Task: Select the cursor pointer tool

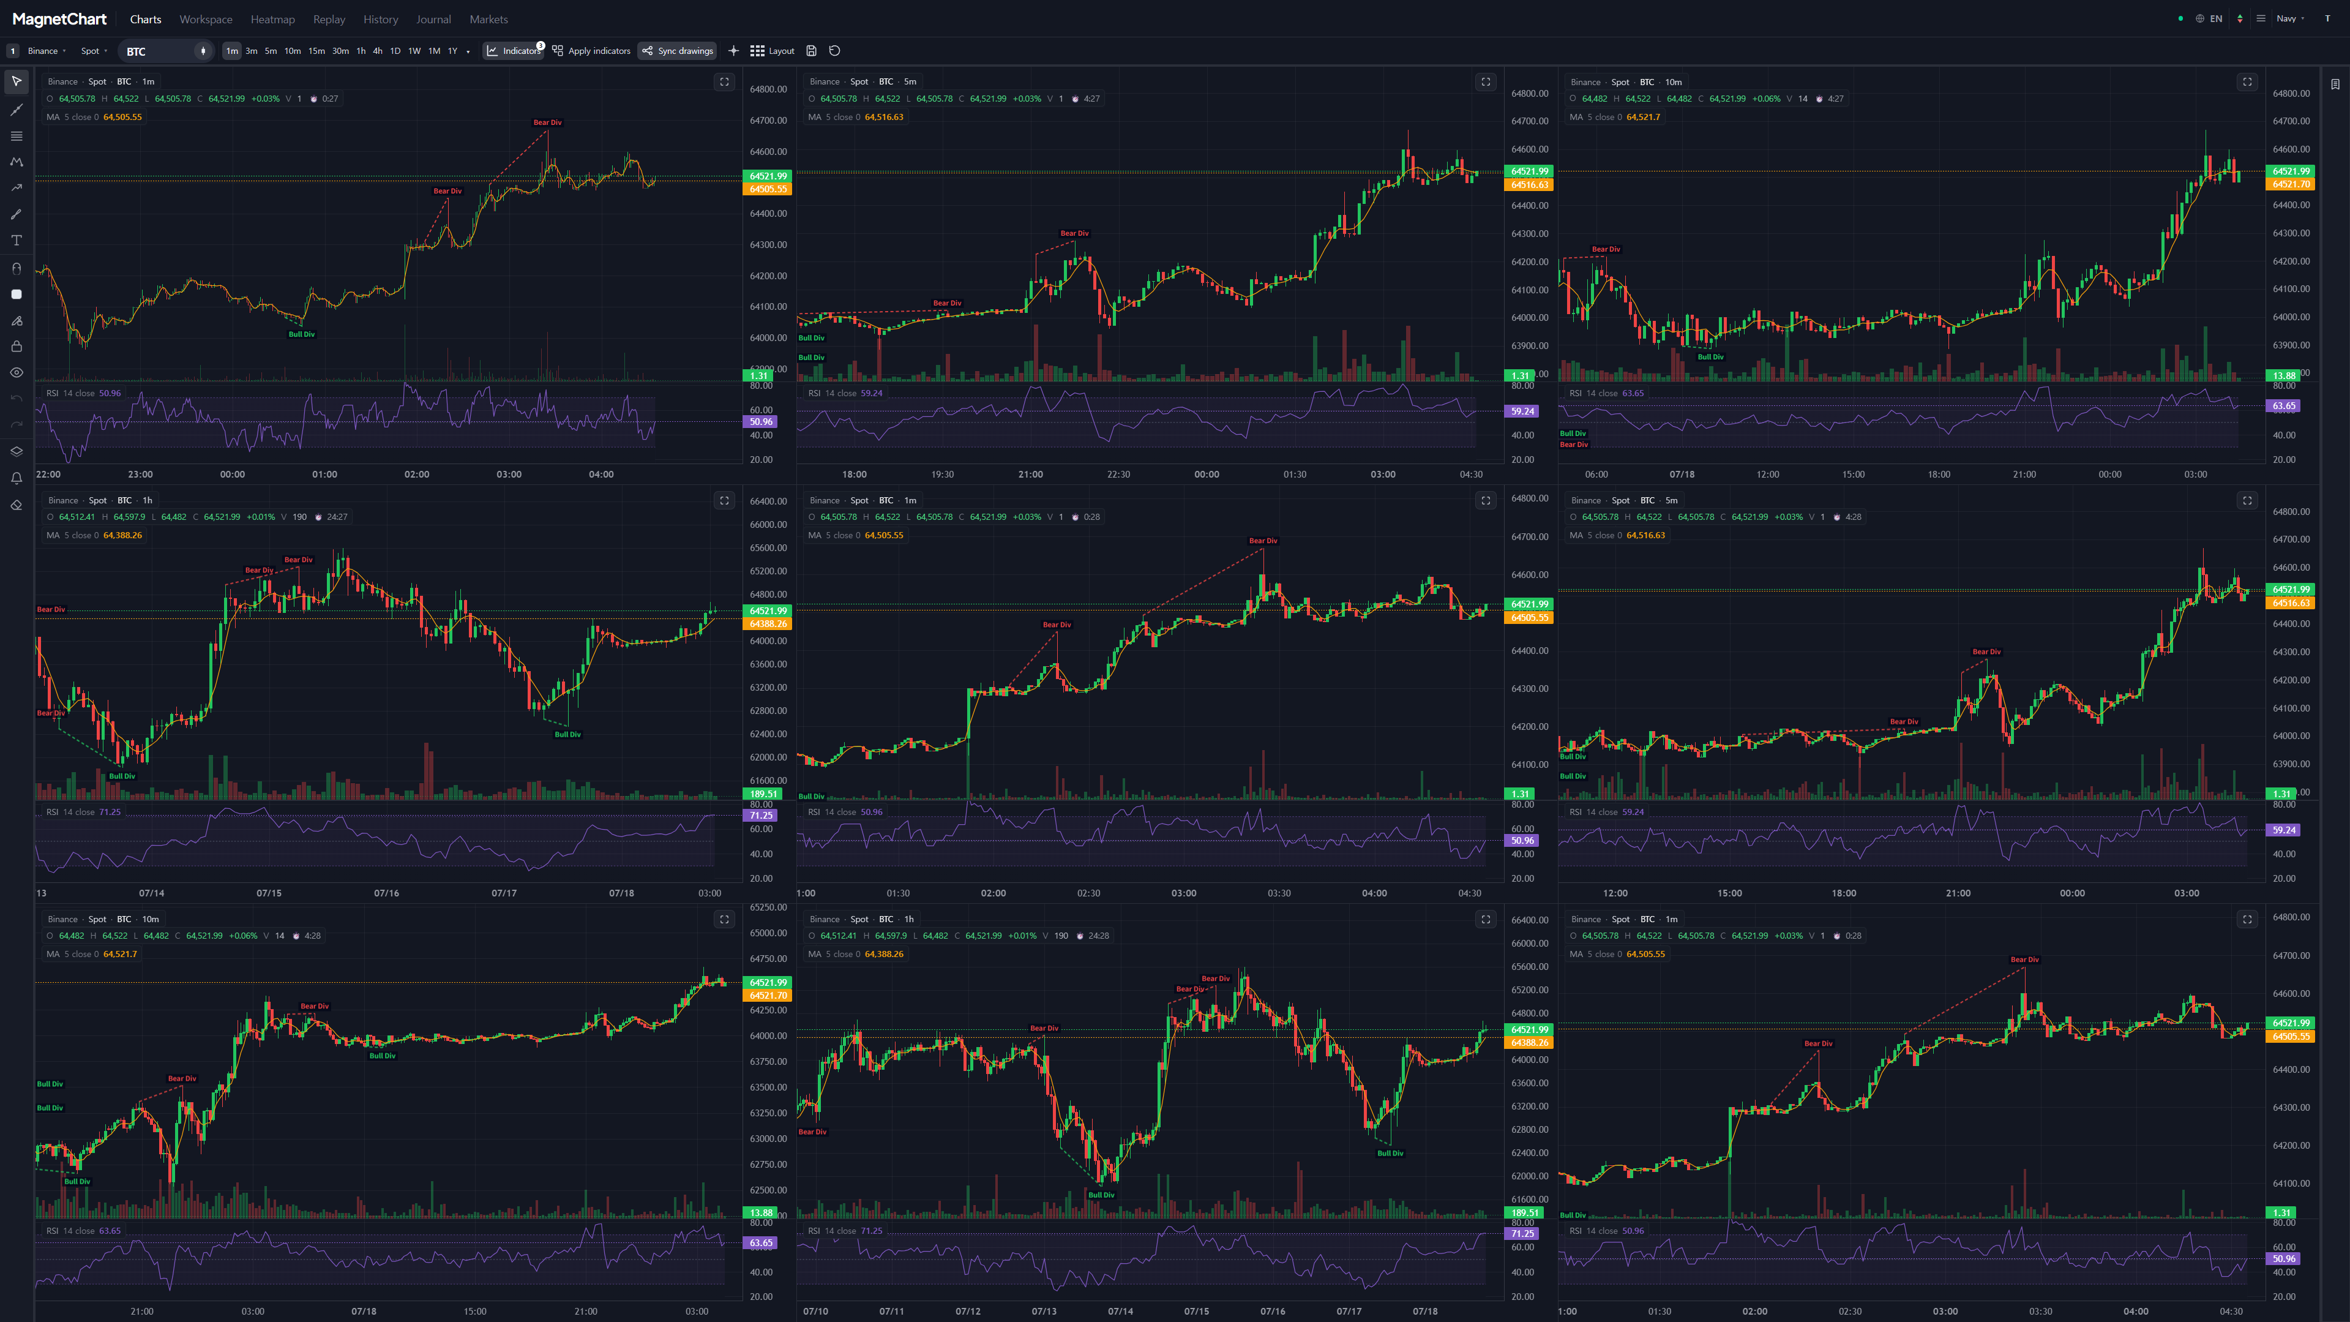Action: pyautogui.click(x=17, y=82)
